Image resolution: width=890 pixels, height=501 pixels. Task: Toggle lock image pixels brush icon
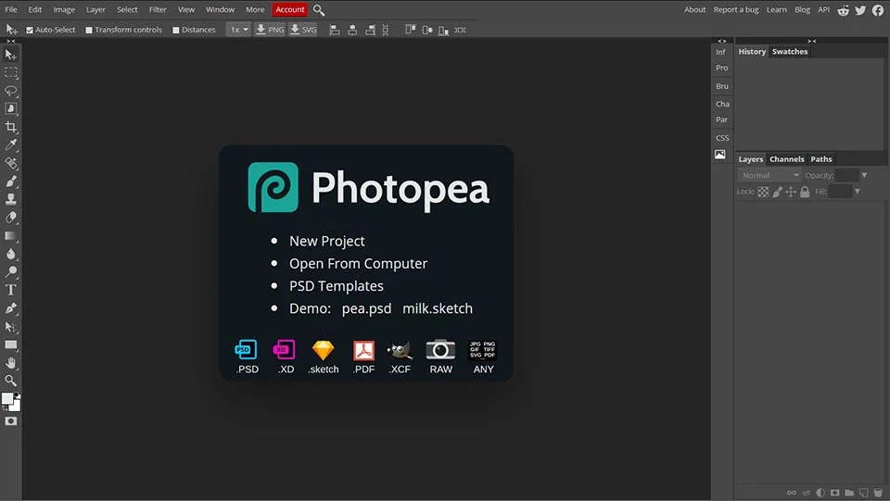tap(777, 192)
